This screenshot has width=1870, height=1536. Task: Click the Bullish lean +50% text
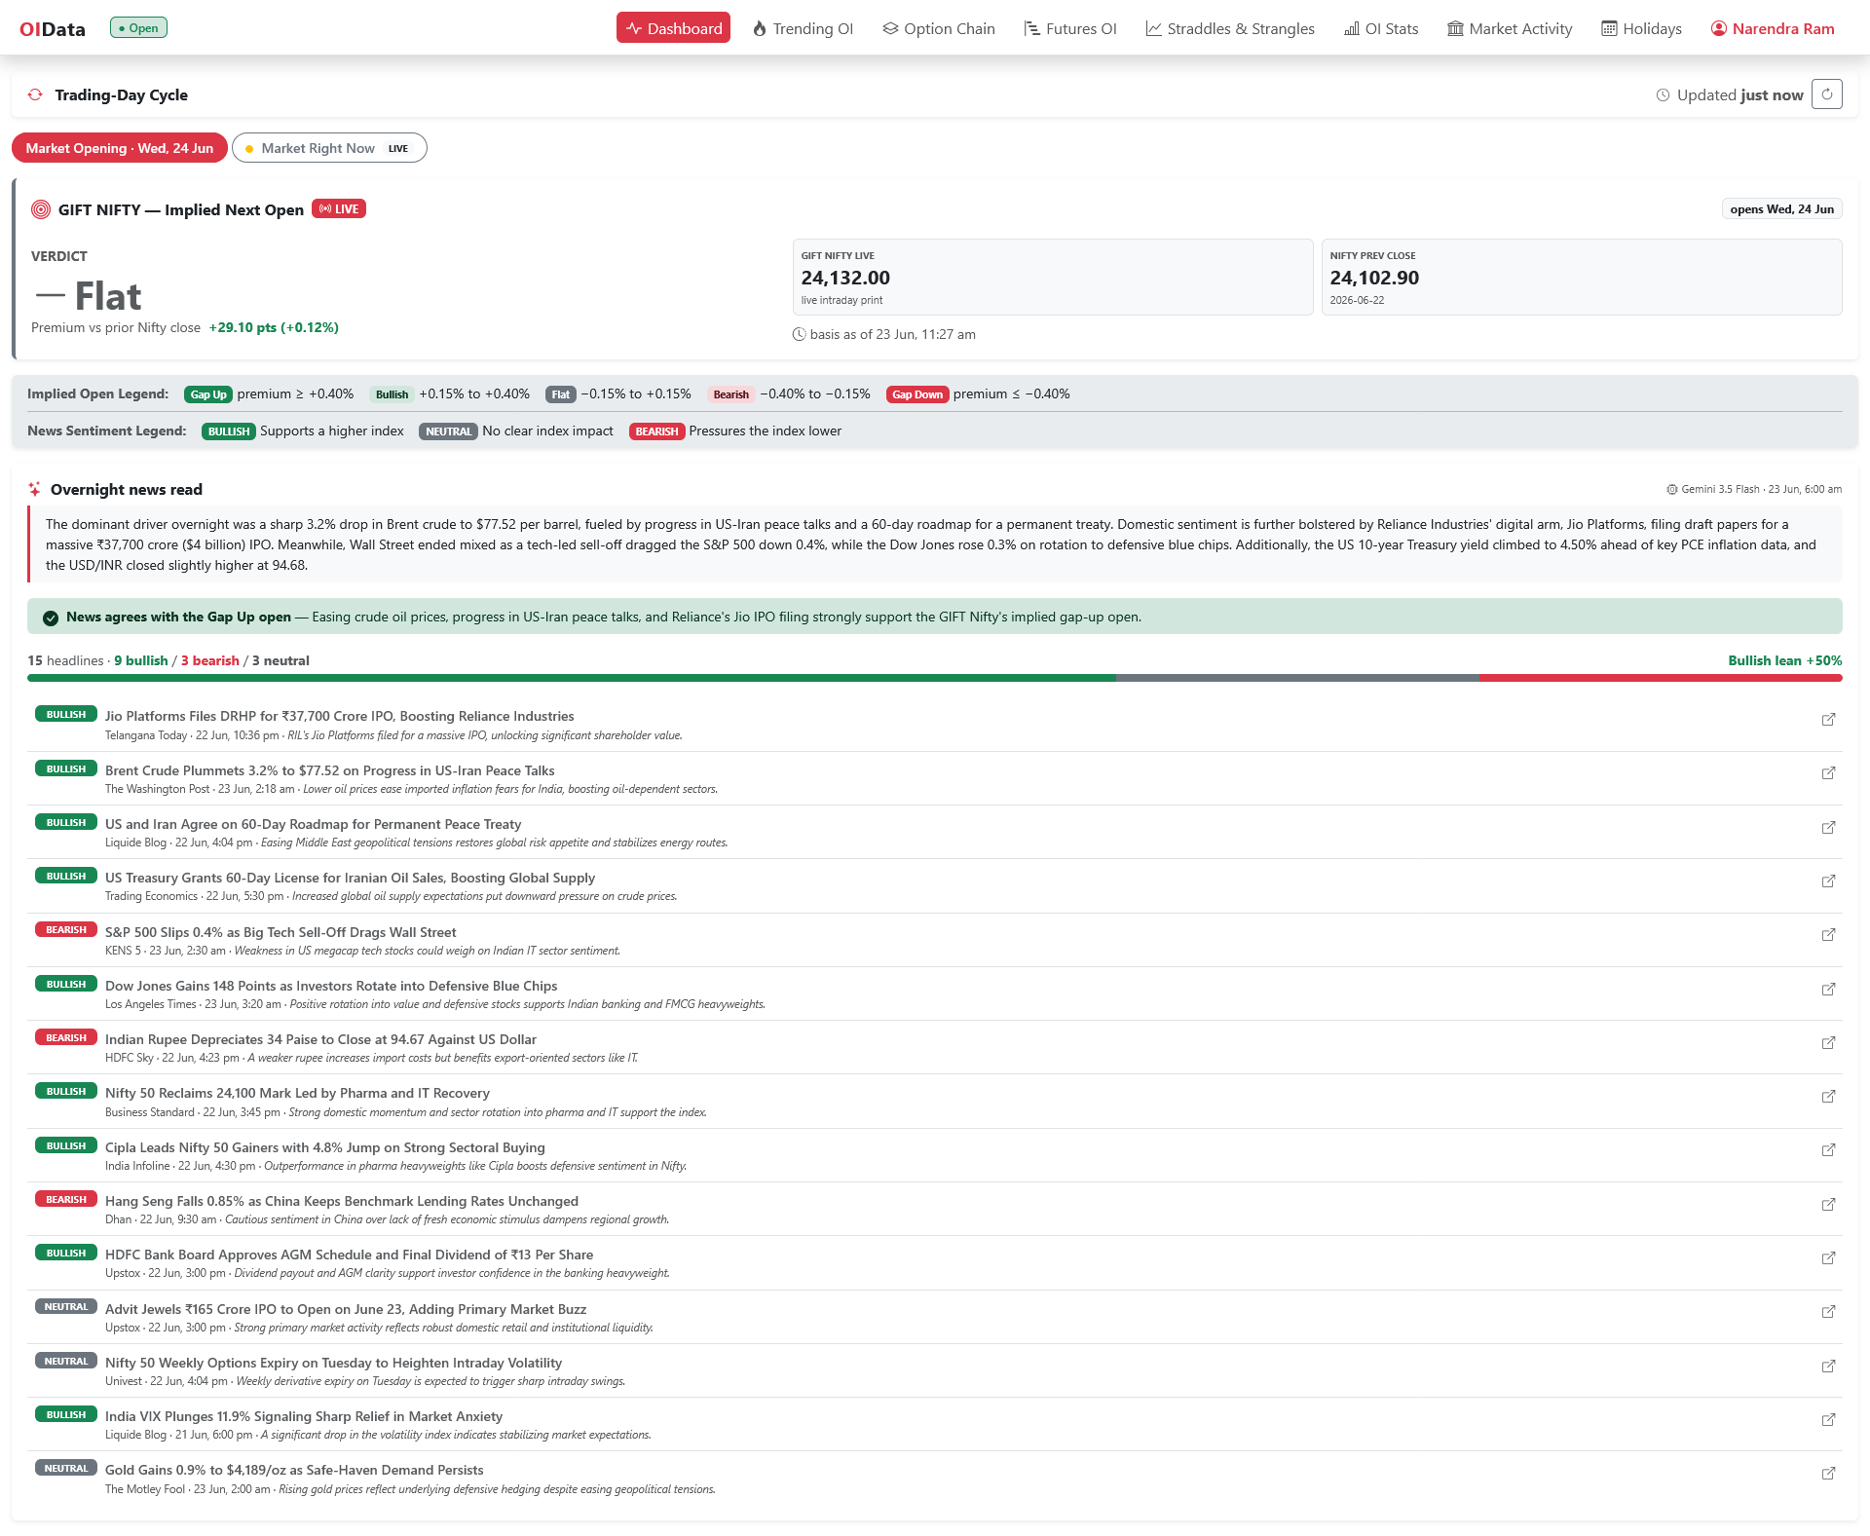click(1784, 660)
